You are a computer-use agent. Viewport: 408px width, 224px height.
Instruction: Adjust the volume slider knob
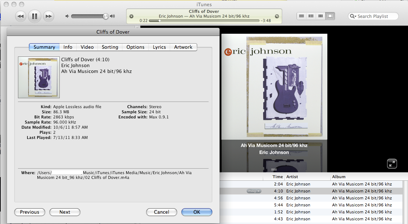[105, 16]
